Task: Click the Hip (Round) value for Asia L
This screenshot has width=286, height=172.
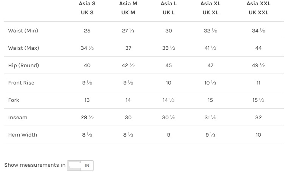Action: click(169, 65)
